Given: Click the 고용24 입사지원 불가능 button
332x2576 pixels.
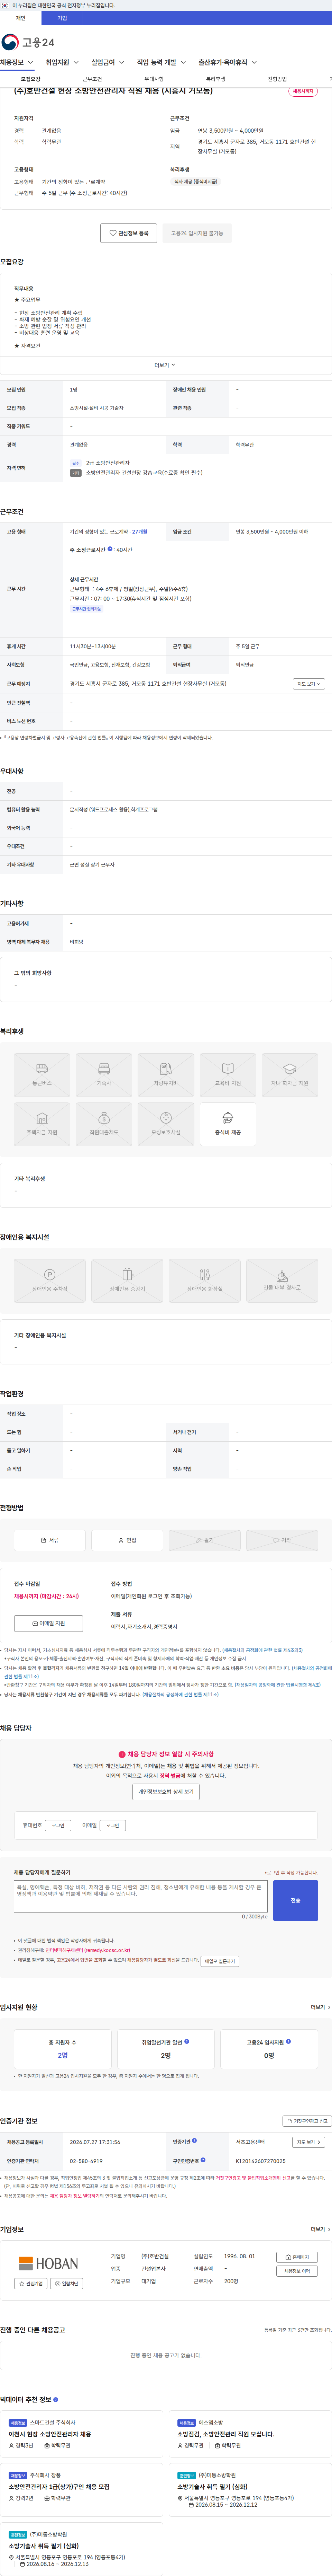Looking at the screenshot, I should tap(196, 233).
